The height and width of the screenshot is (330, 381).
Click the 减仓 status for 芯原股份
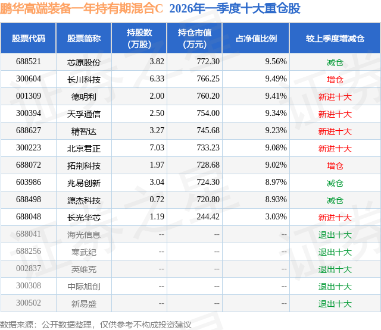pos(335,62)
